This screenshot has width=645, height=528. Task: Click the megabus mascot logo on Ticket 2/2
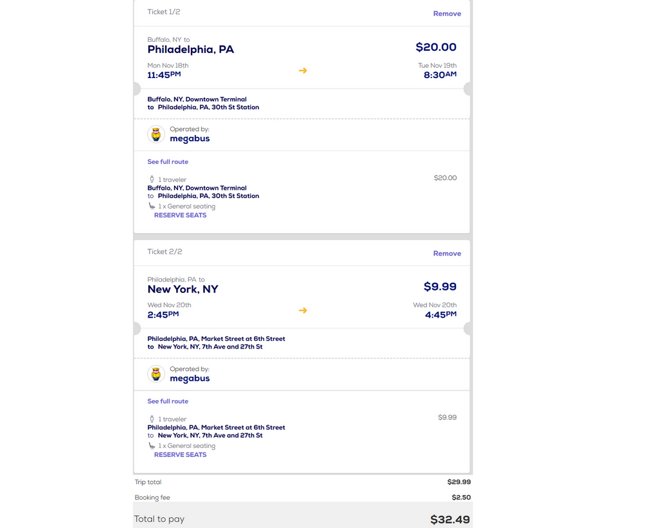(155, 374)
